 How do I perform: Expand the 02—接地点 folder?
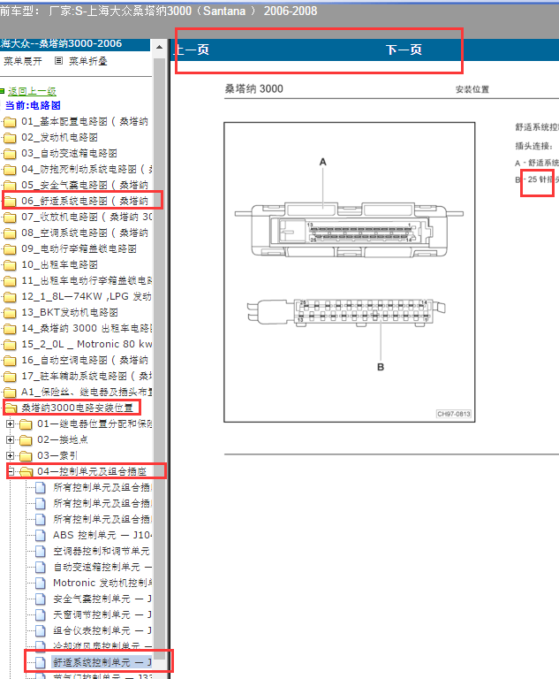(x=10, y=440)
